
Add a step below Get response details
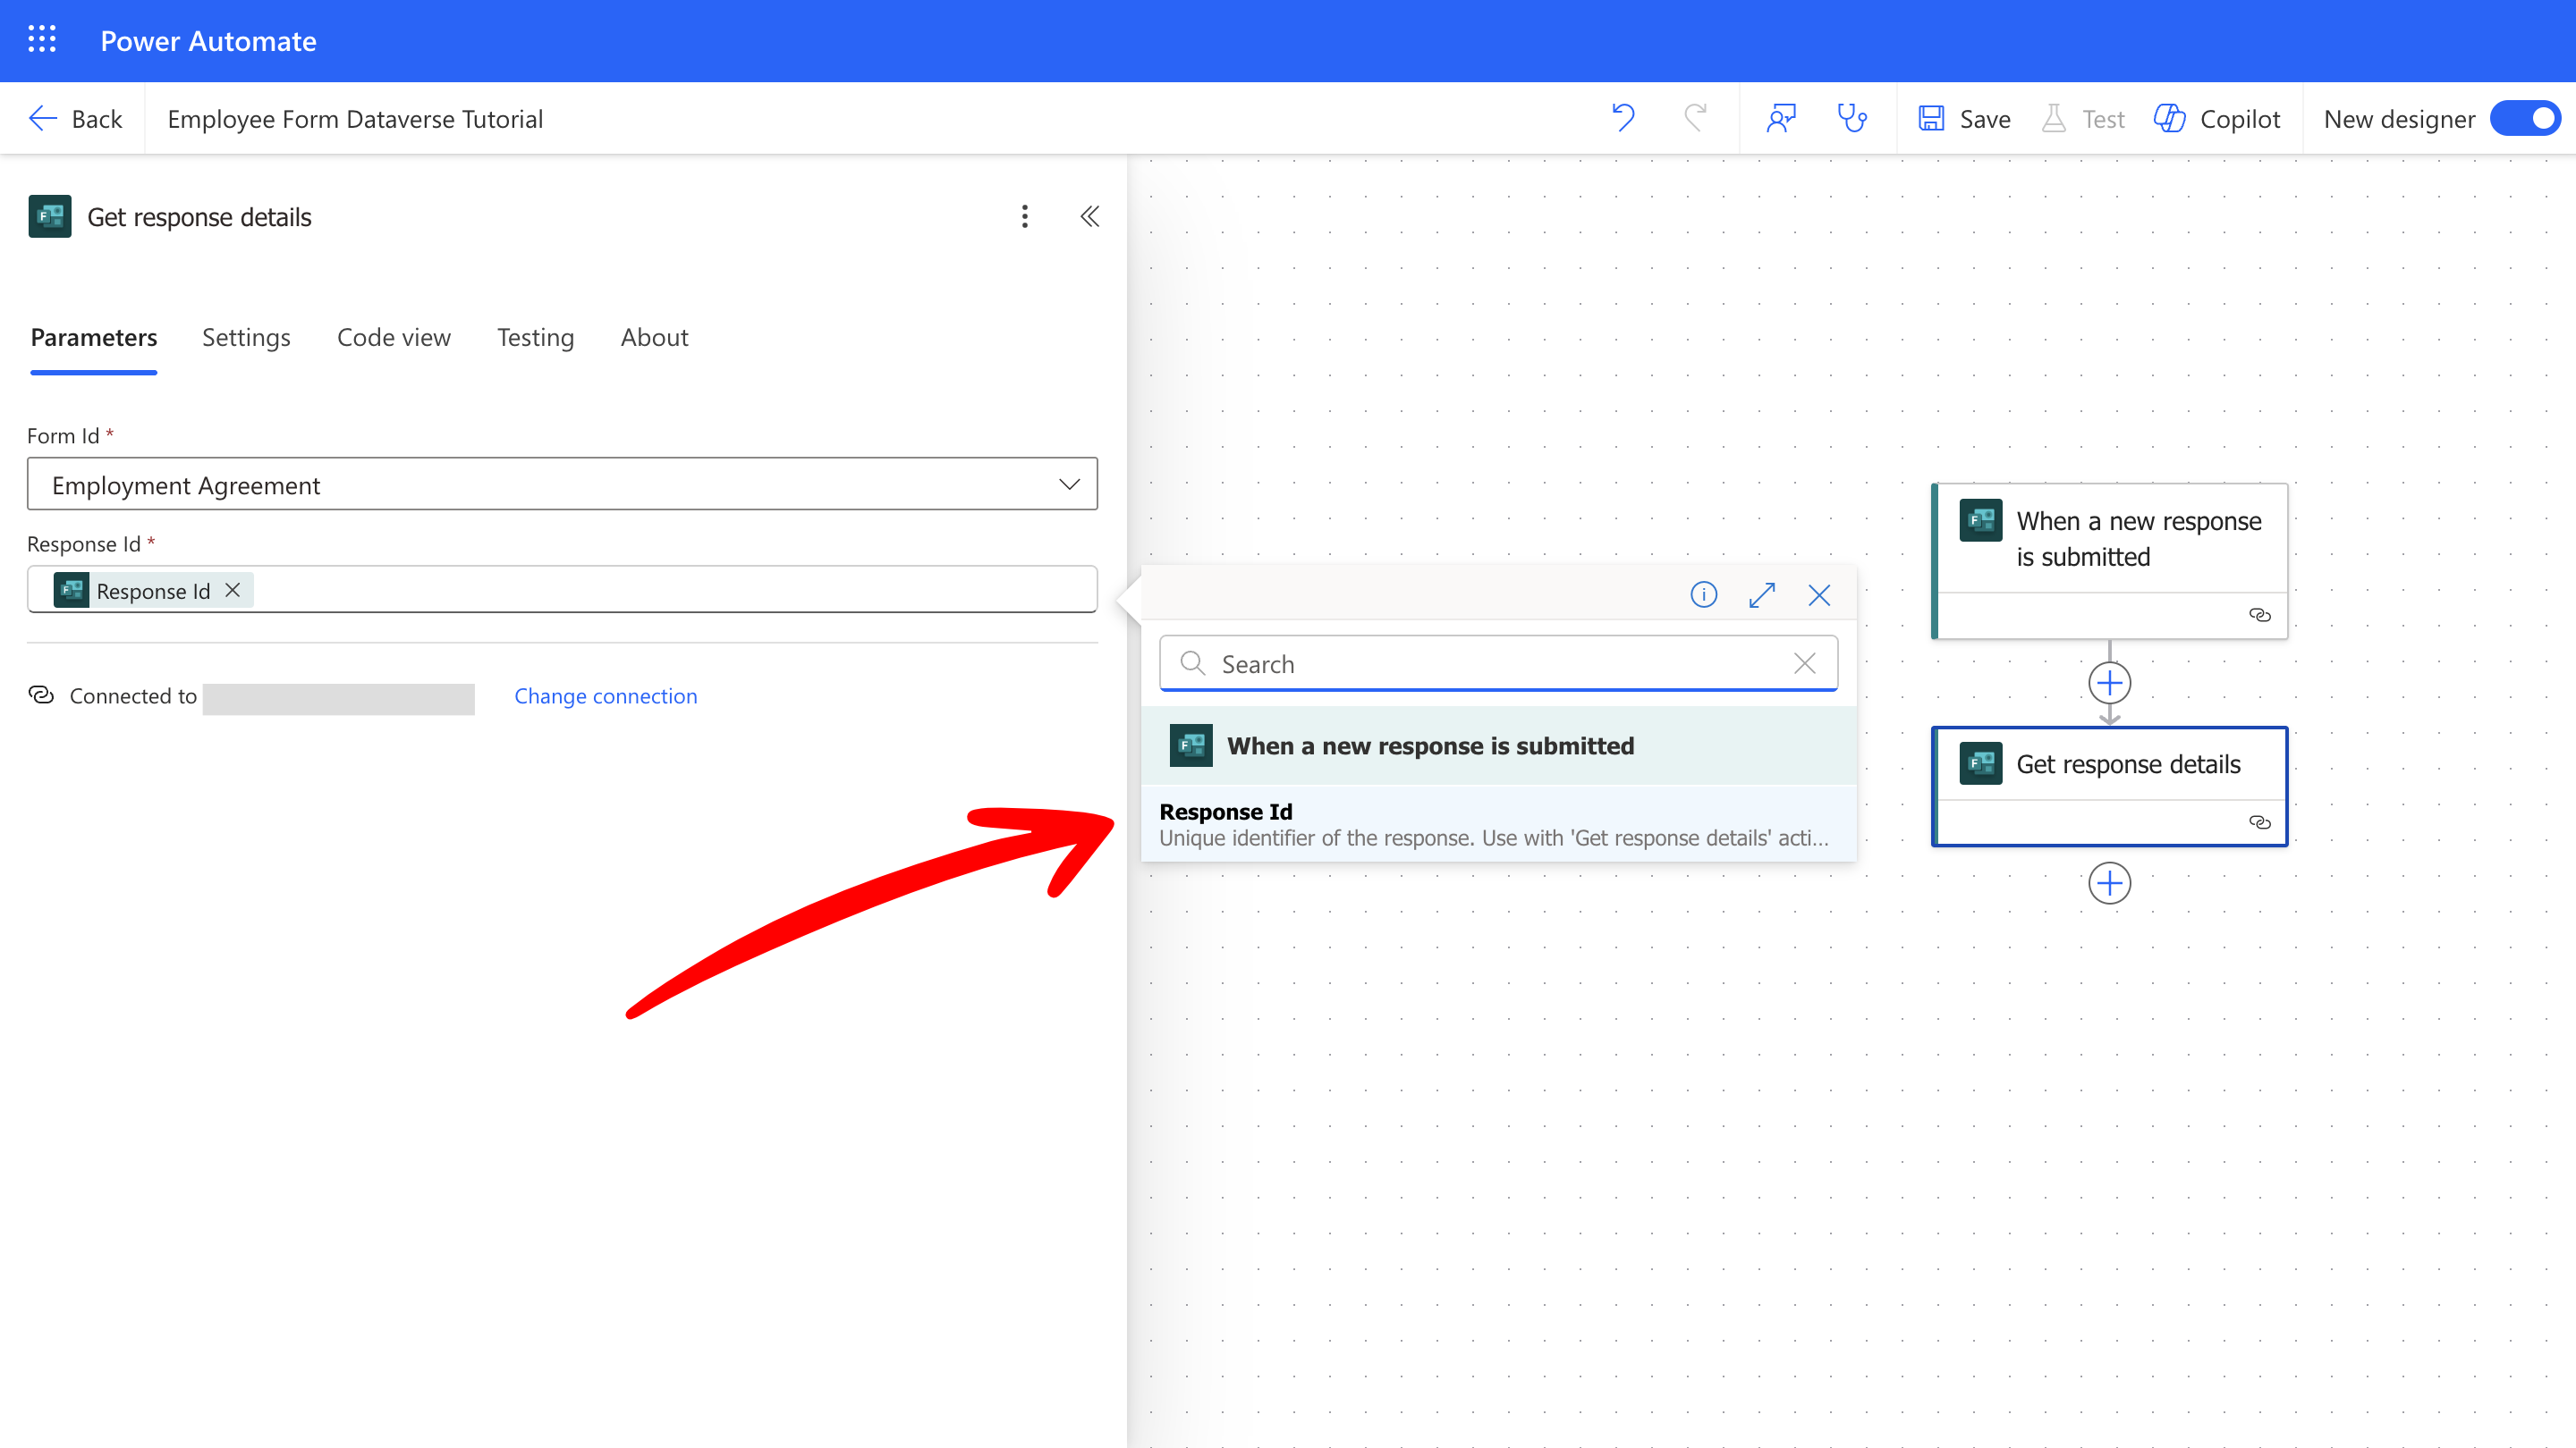2110,883
